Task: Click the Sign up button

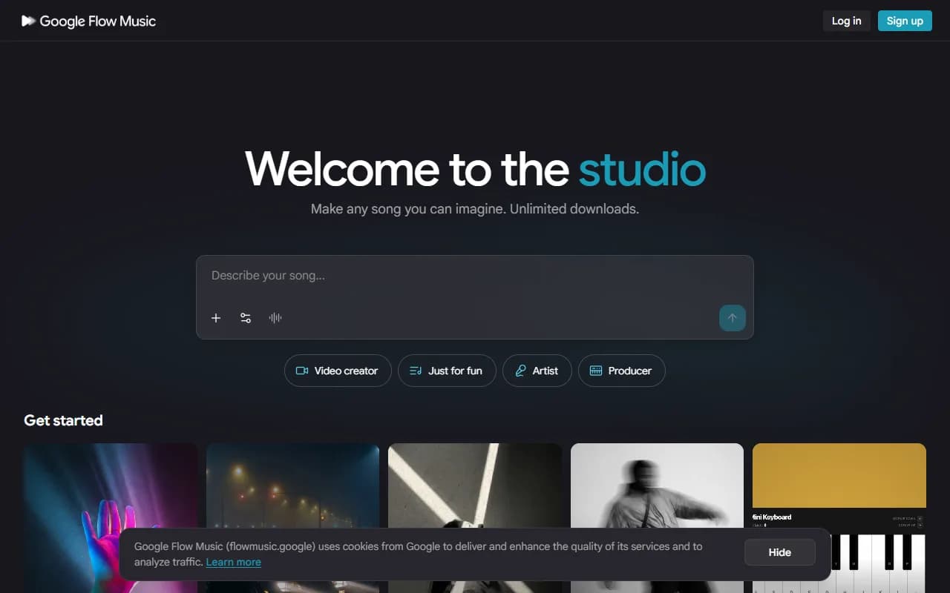Action: point(905,21)
